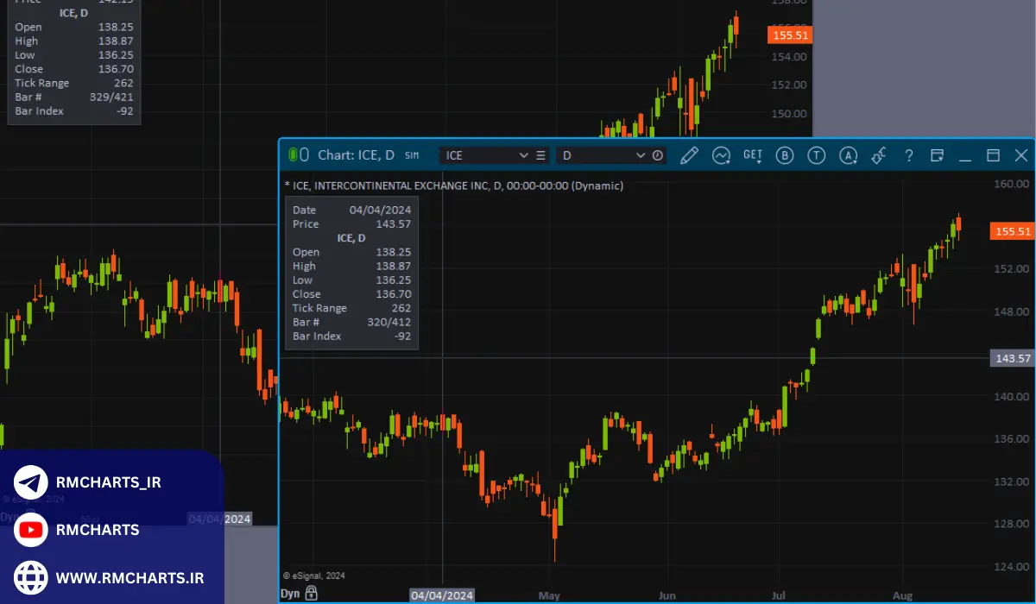Click the orange 155.51 price marker
This screenshot has height=604, width=1036.
click(1012, 231)
